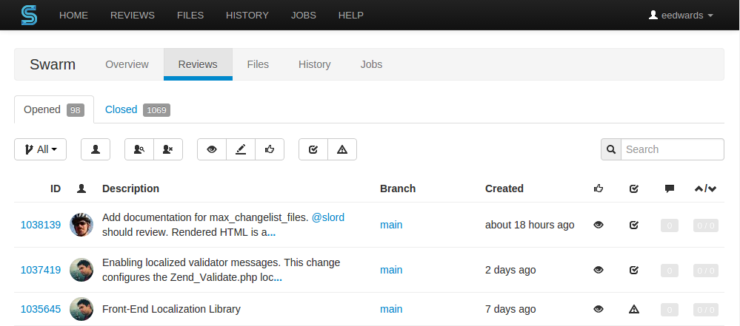Open review 1035645
Viewport: 740px width, 326px height.
41,309
